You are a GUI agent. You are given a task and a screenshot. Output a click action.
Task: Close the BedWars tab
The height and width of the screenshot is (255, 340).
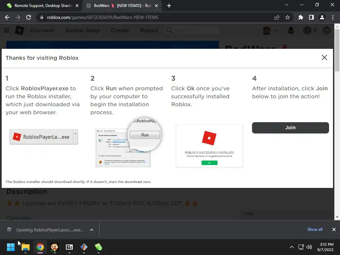point(156,6)
